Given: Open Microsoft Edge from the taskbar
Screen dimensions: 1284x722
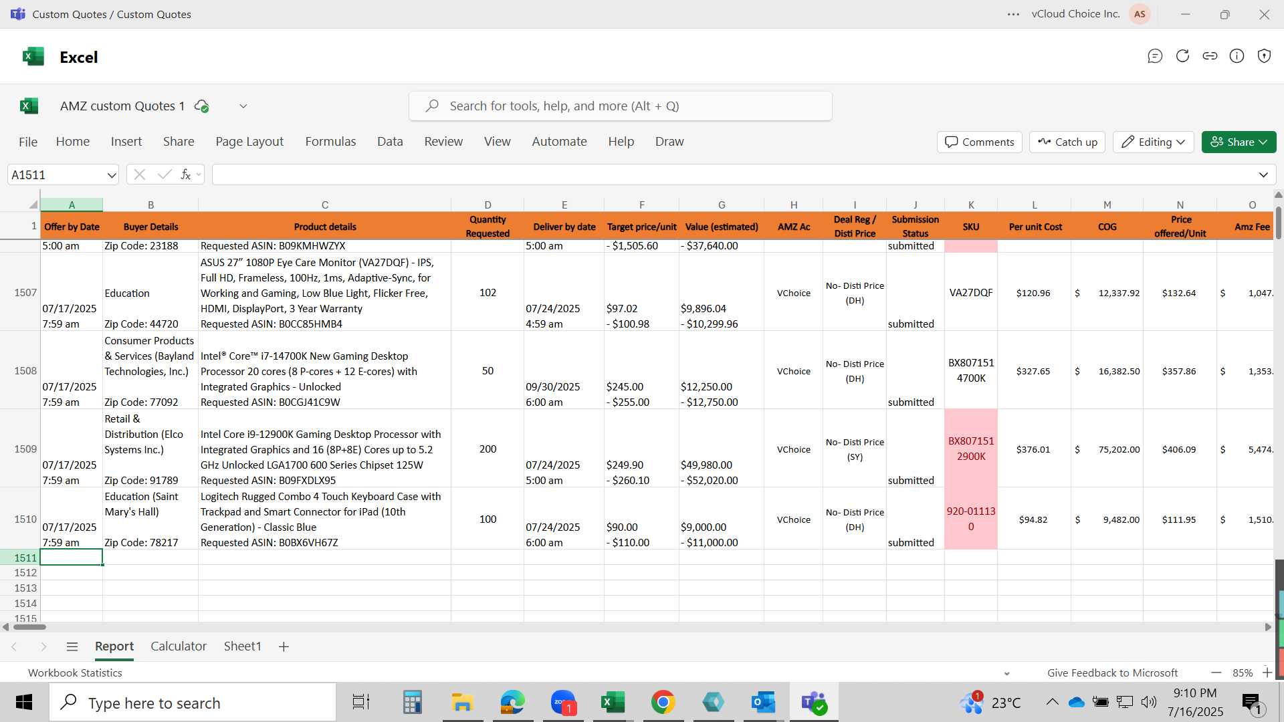Looking at the screenshot, I should click(512, 702).
